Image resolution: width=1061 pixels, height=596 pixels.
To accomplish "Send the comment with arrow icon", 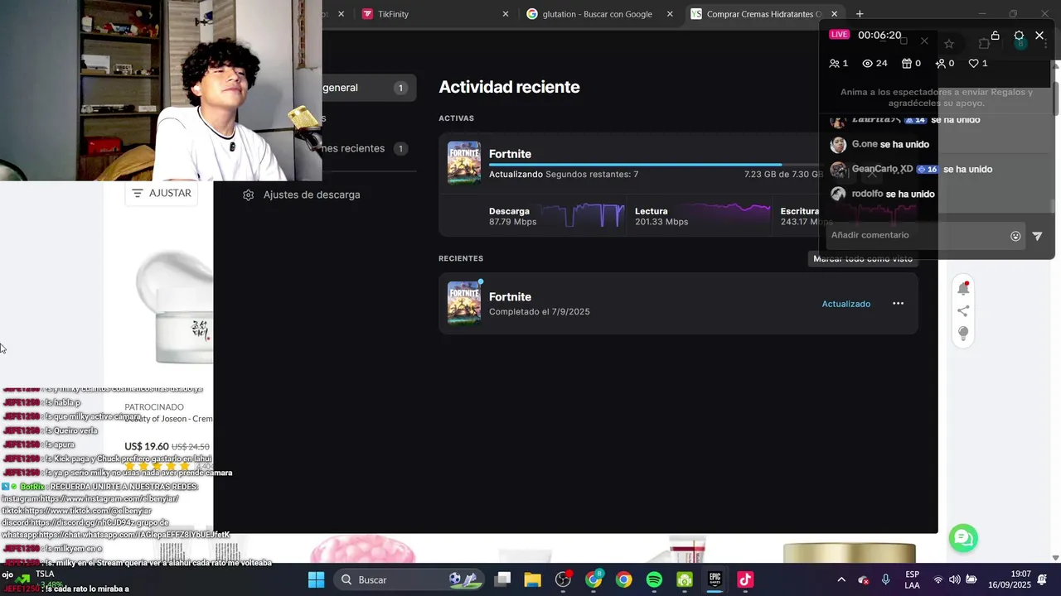I will pos(1037,236).
